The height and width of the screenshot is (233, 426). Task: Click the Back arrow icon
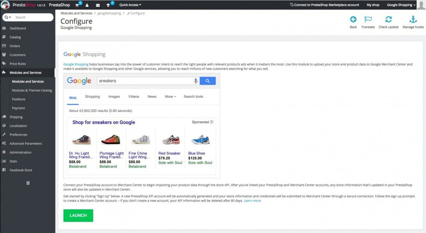pos(353,19)
